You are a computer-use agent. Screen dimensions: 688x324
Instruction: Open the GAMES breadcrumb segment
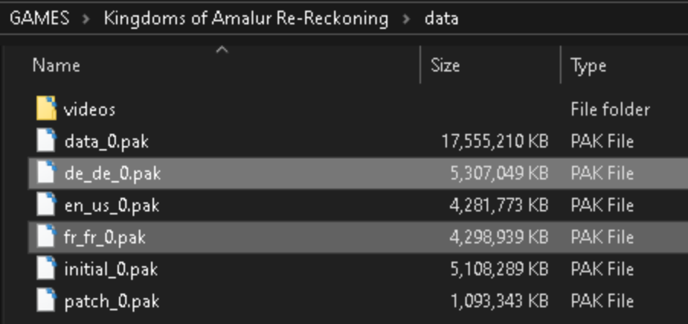(x=40, y=18)
